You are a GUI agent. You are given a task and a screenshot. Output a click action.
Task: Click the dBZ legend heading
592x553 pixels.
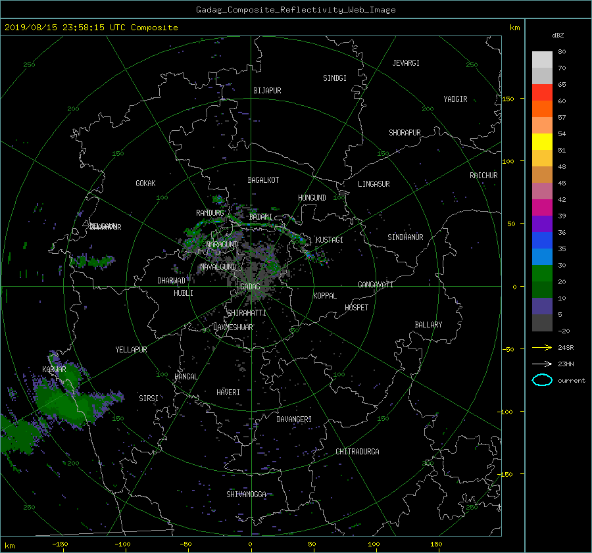click(558, 35)
